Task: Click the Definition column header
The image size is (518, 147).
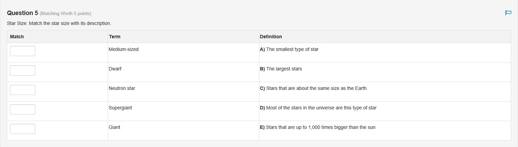Action: coord(271,37)
